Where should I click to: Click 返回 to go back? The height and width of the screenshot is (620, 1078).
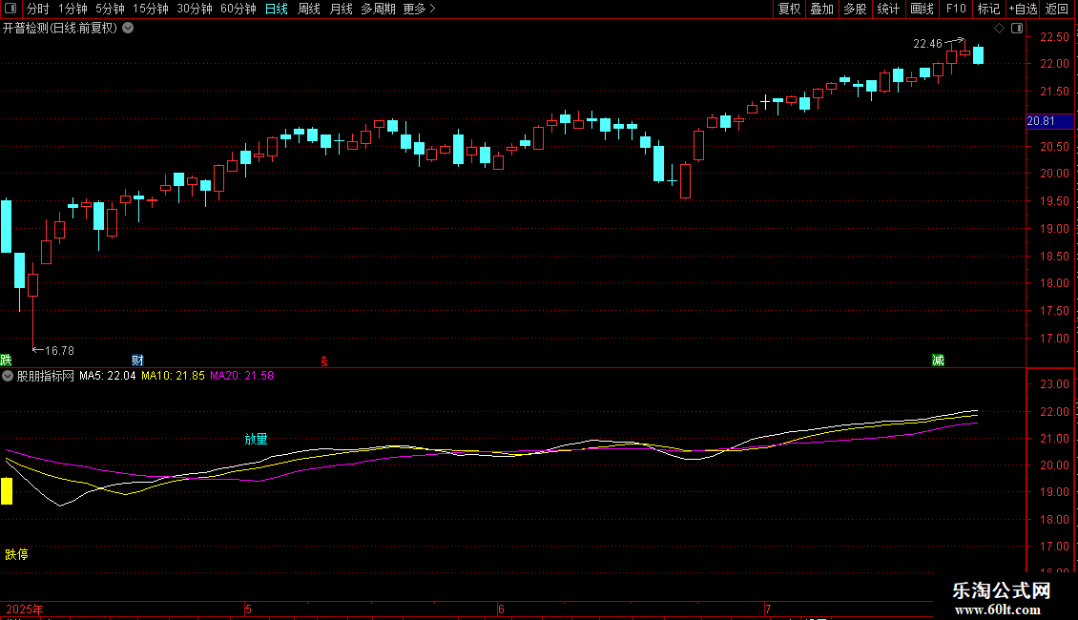point(1057,9)
